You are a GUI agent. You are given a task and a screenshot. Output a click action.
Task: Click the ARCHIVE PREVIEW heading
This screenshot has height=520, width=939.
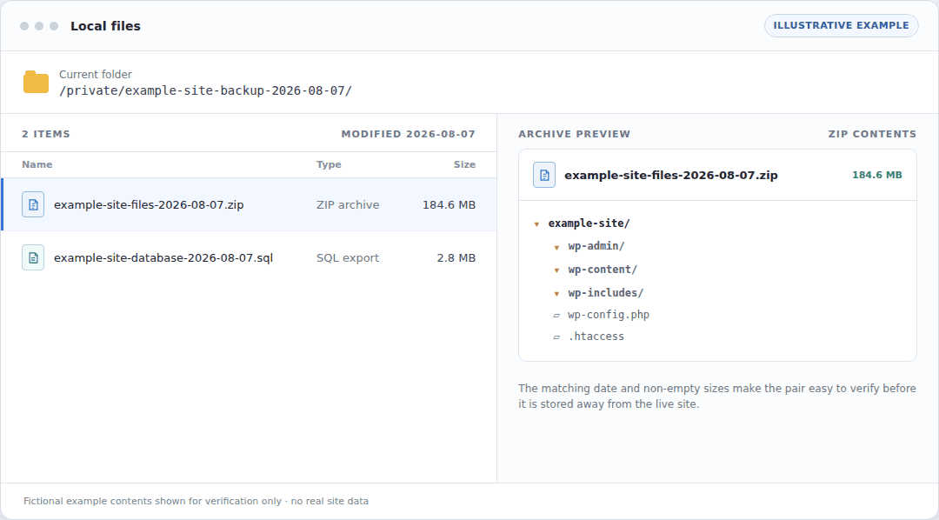[575, 134]
